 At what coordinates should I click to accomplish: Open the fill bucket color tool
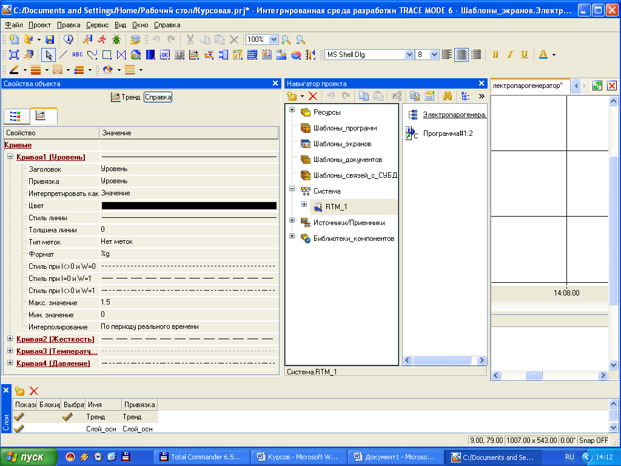(108, 70)
